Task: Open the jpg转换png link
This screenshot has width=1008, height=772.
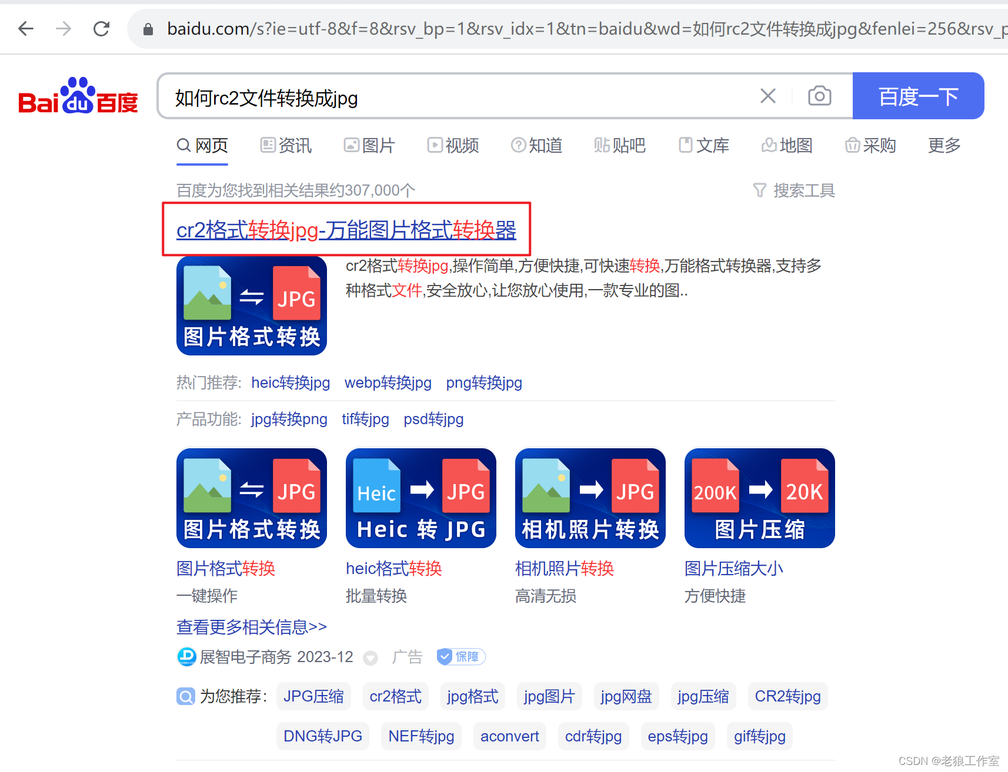Action: (x=289, y=419)
